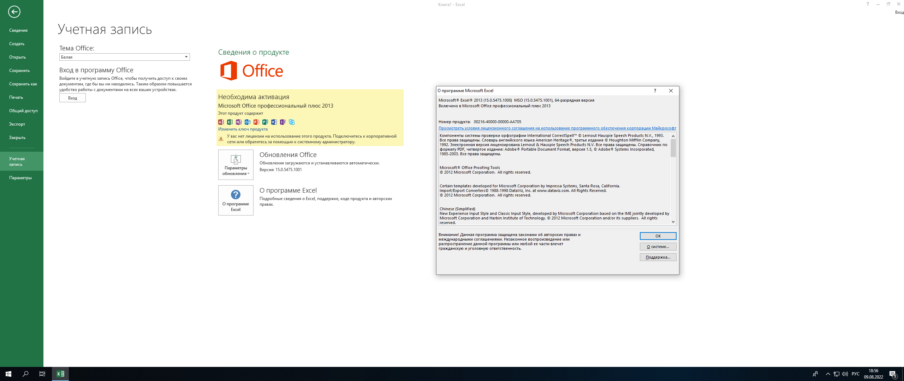Click product number '00216-40000-00000-AA705'

click(x=497, y=122)
